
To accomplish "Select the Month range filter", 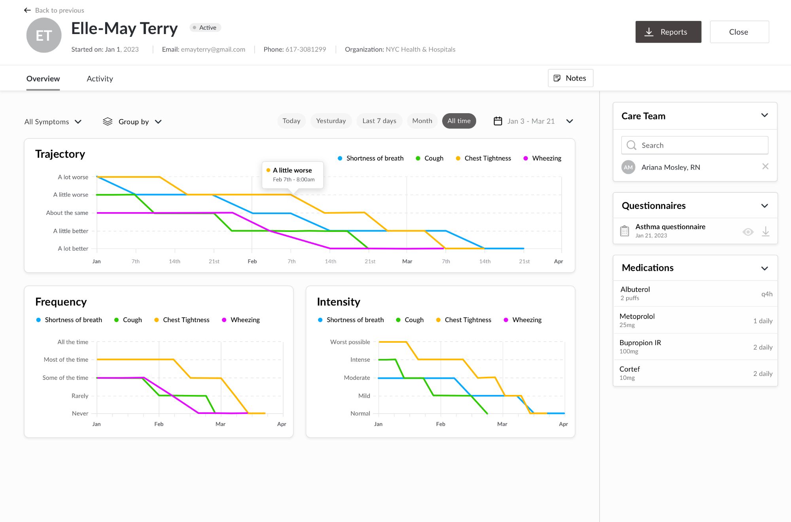I will [x=422, y=121].
